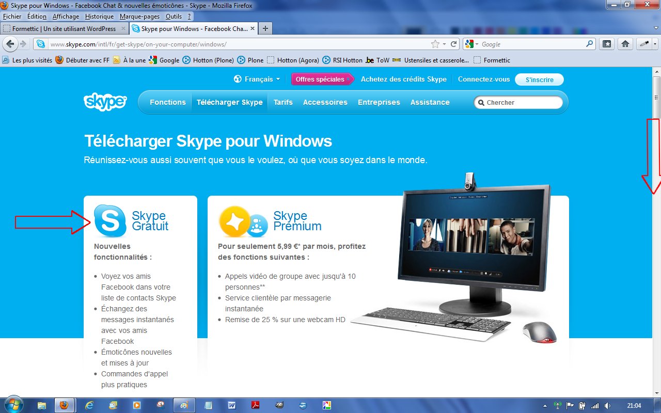Open the Débuter avec FF bookmark
This screenshot has width=661, height=413.
click(83, 60)
